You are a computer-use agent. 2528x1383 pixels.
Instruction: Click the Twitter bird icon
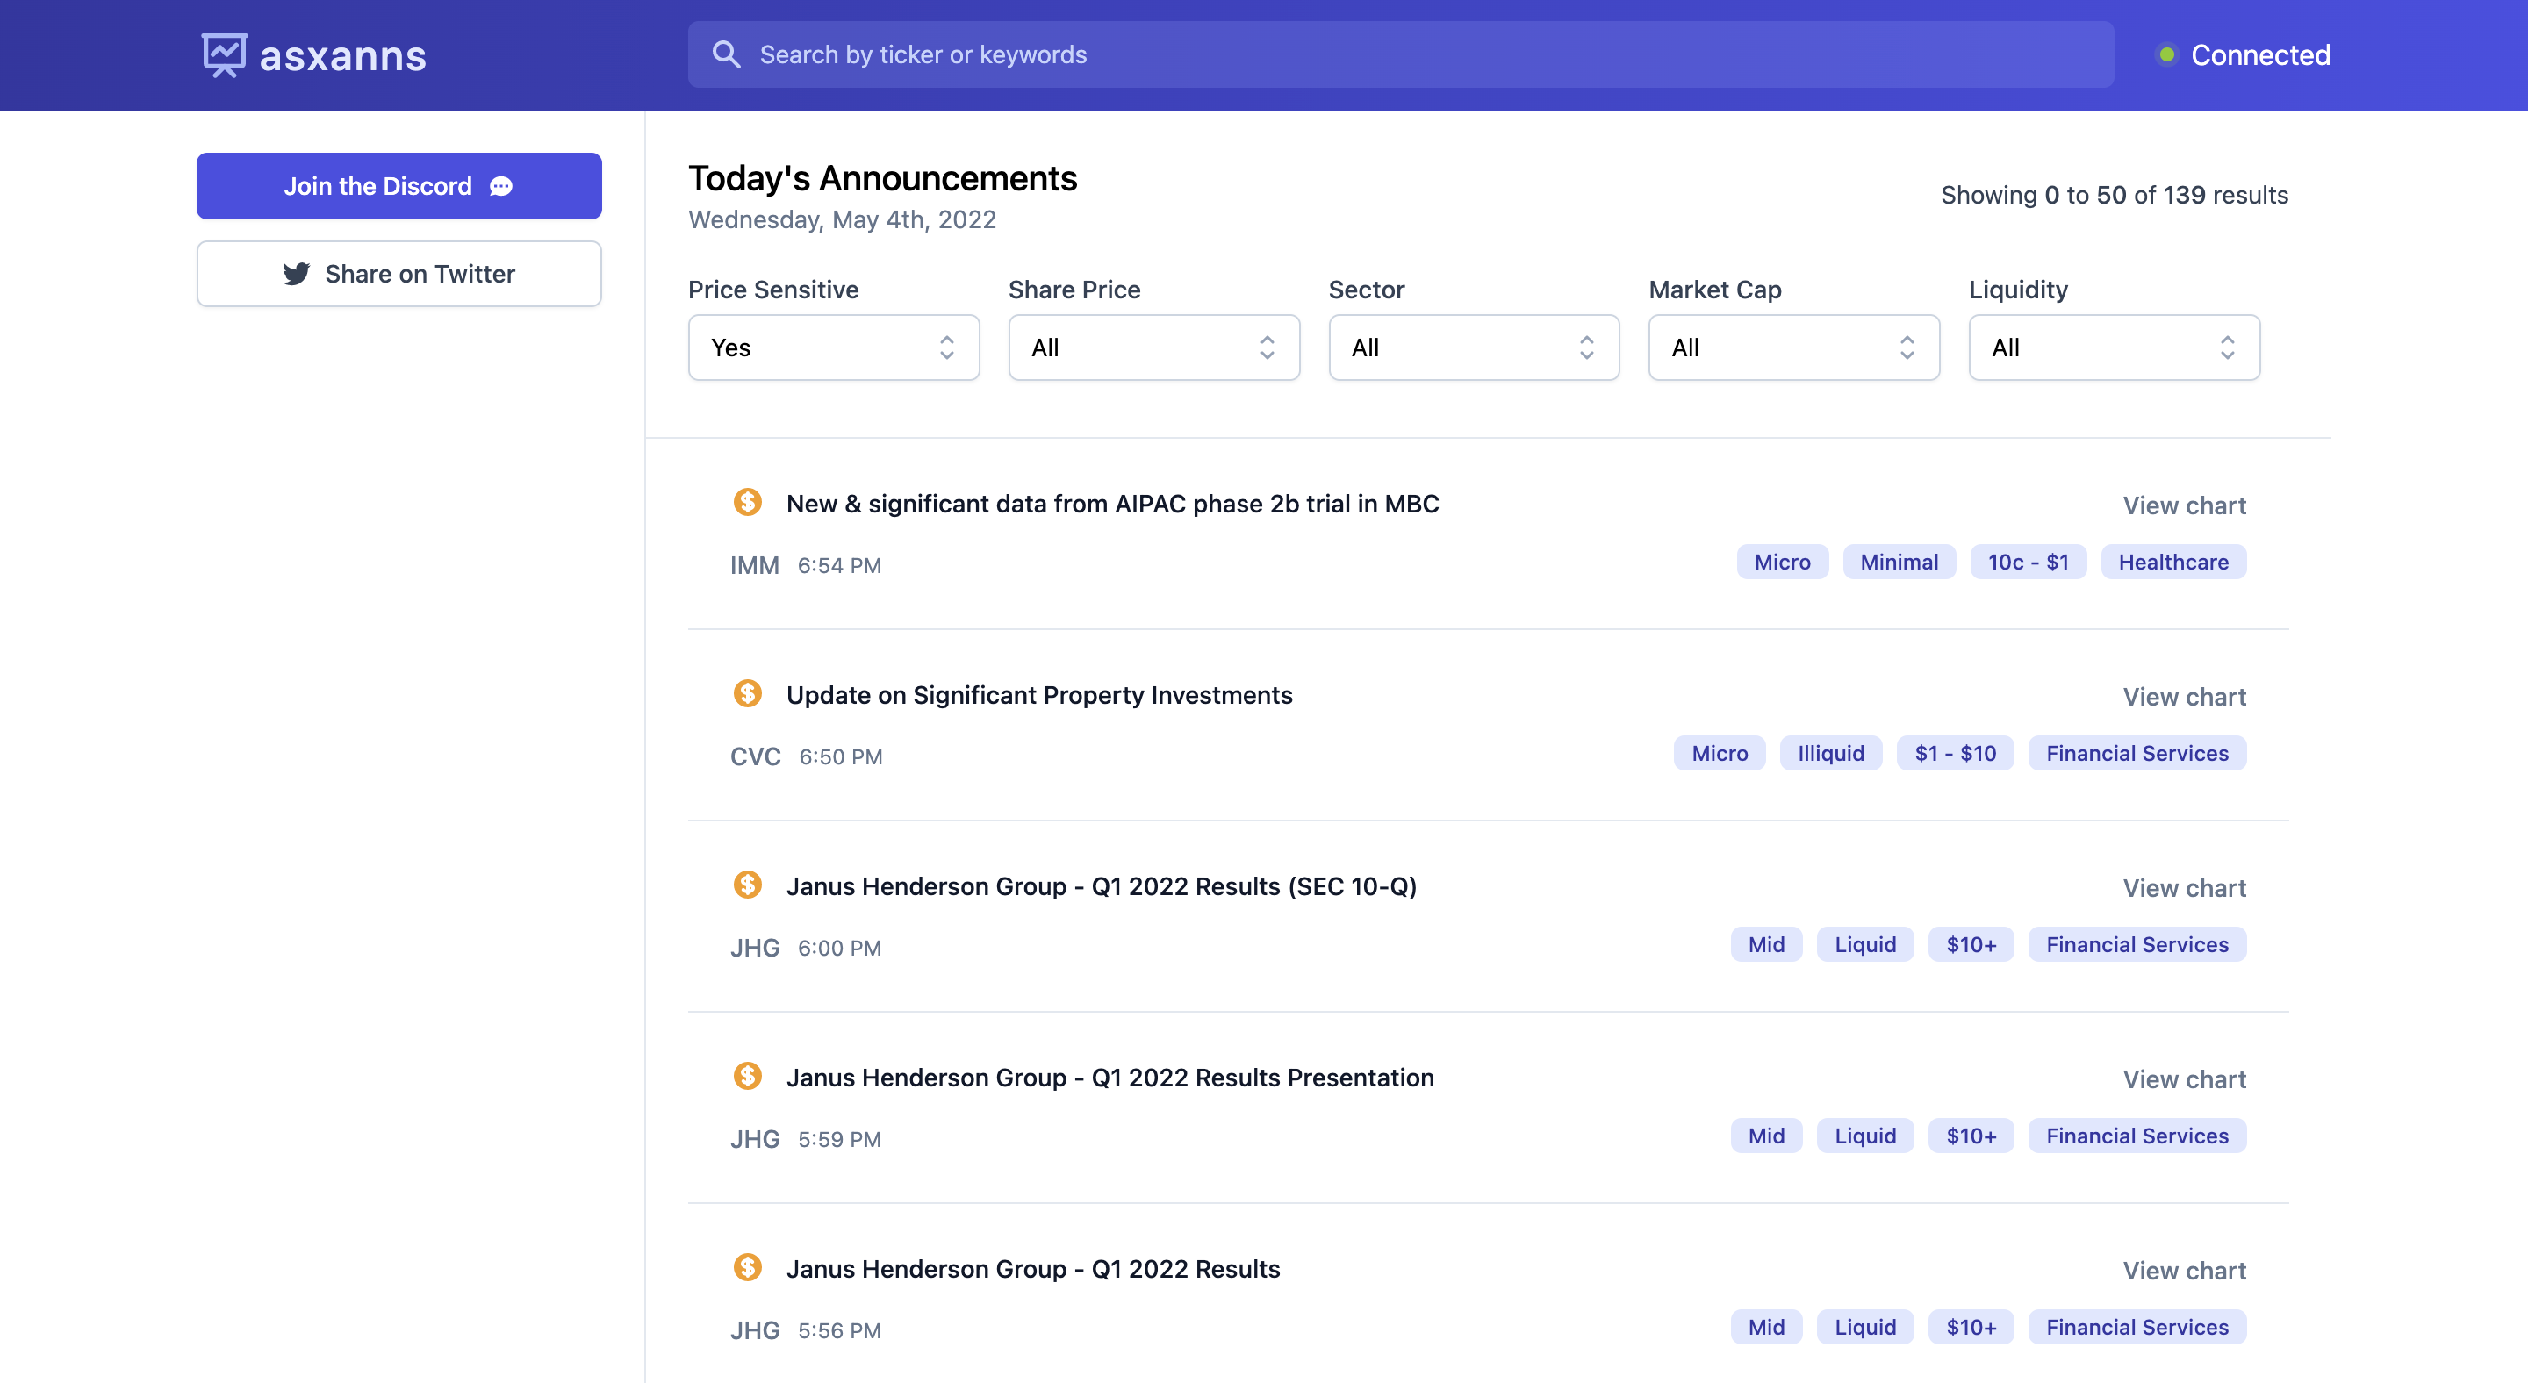297,274
